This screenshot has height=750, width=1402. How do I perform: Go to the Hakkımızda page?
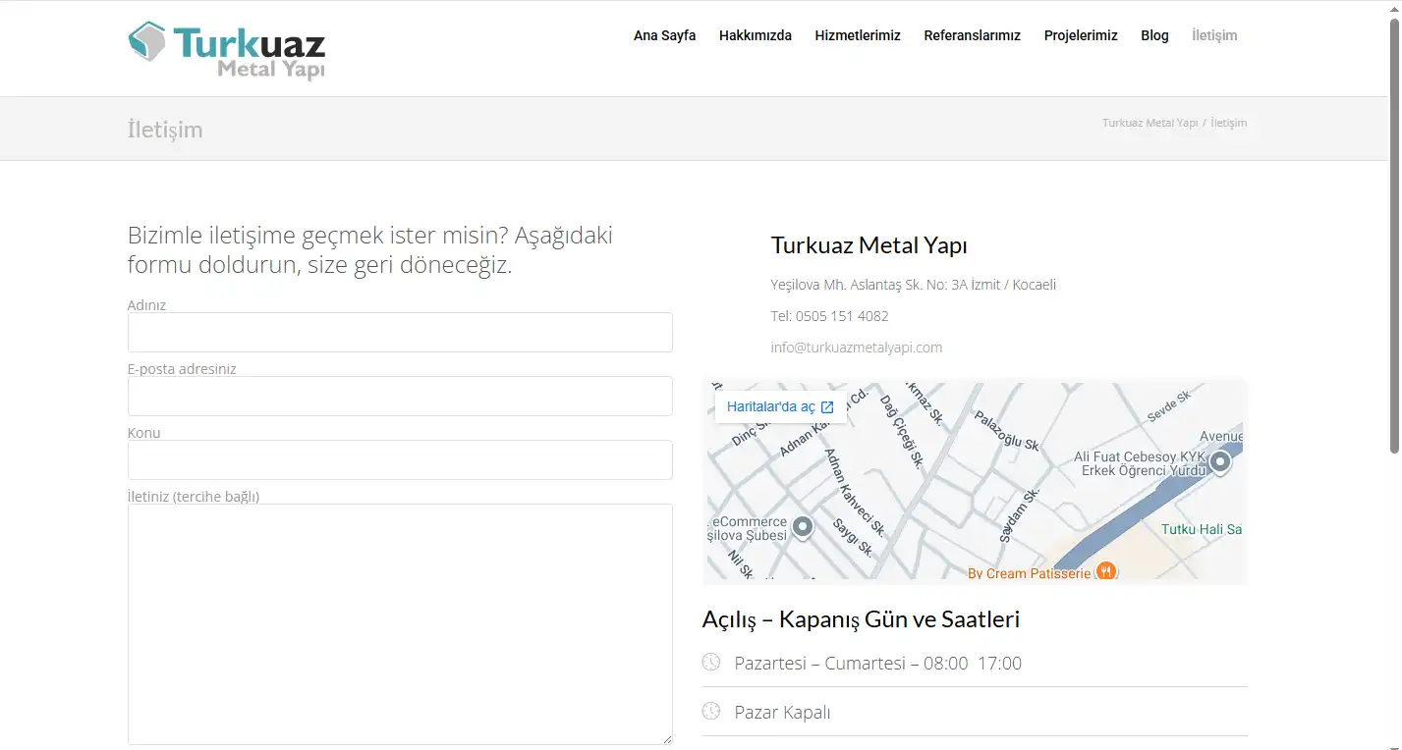(756, 35)
